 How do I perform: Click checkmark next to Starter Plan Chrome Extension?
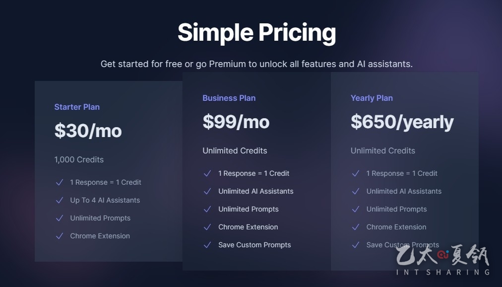point(60,236)
